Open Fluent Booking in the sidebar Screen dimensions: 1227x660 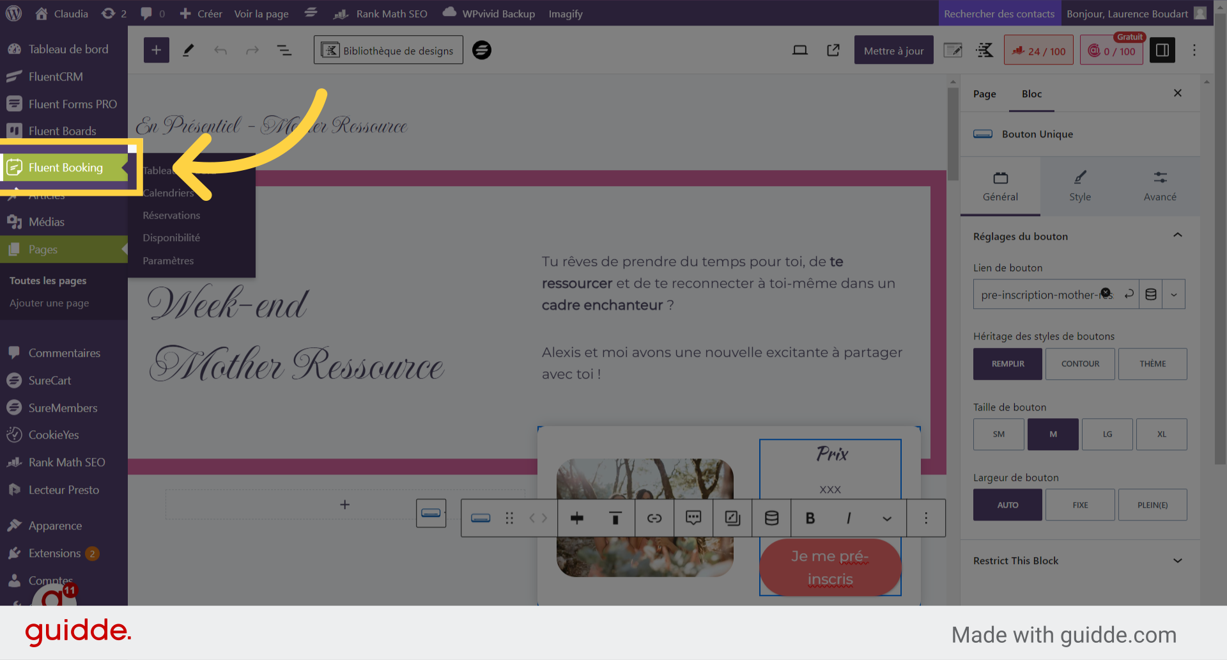[64, 168]
